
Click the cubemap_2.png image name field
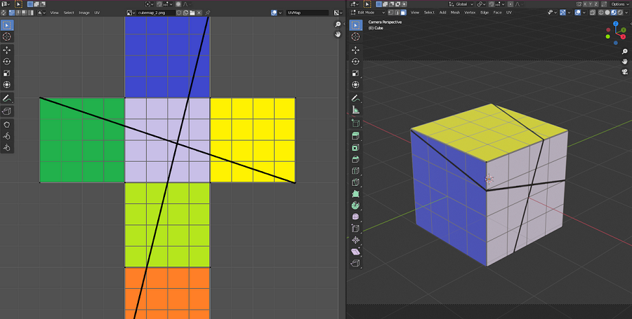pos(156,13)
